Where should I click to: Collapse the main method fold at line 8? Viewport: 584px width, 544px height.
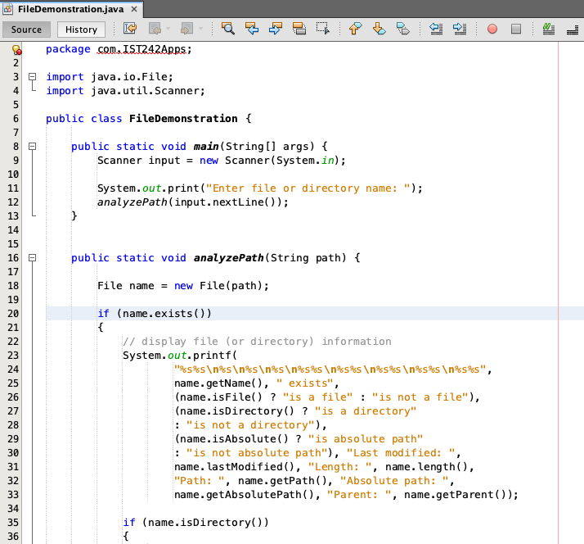click(x=33, y=147)
